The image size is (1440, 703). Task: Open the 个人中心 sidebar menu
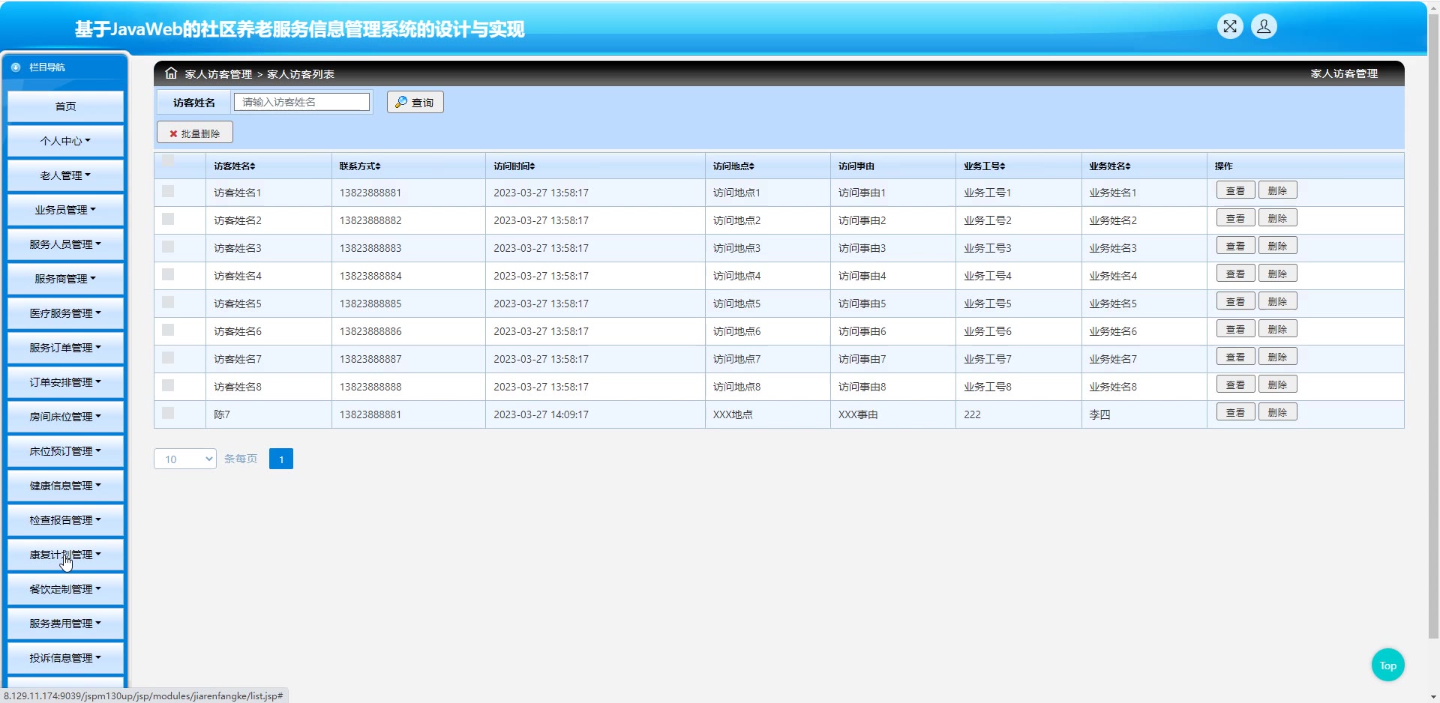point(65,141)
